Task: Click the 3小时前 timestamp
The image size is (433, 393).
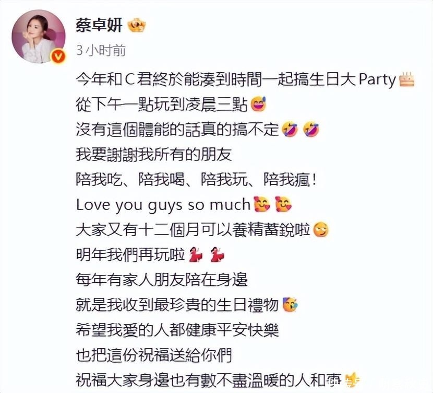Action: 101,50
